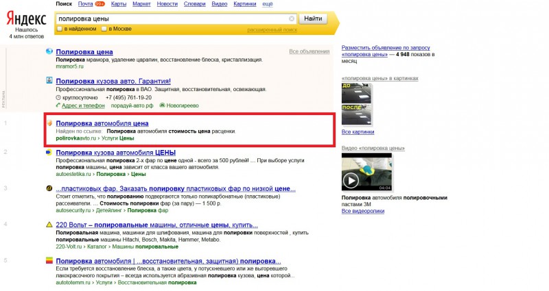
Task: Click favicon next to mramor5.ru ad result
Action: (49, 51)
